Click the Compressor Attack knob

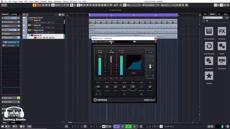(x=107, y=87)
